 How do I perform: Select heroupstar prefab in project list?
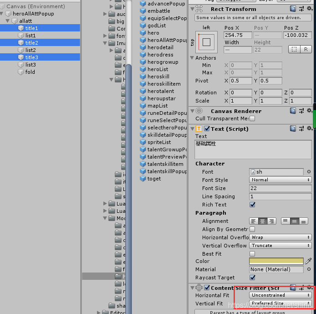158,98
